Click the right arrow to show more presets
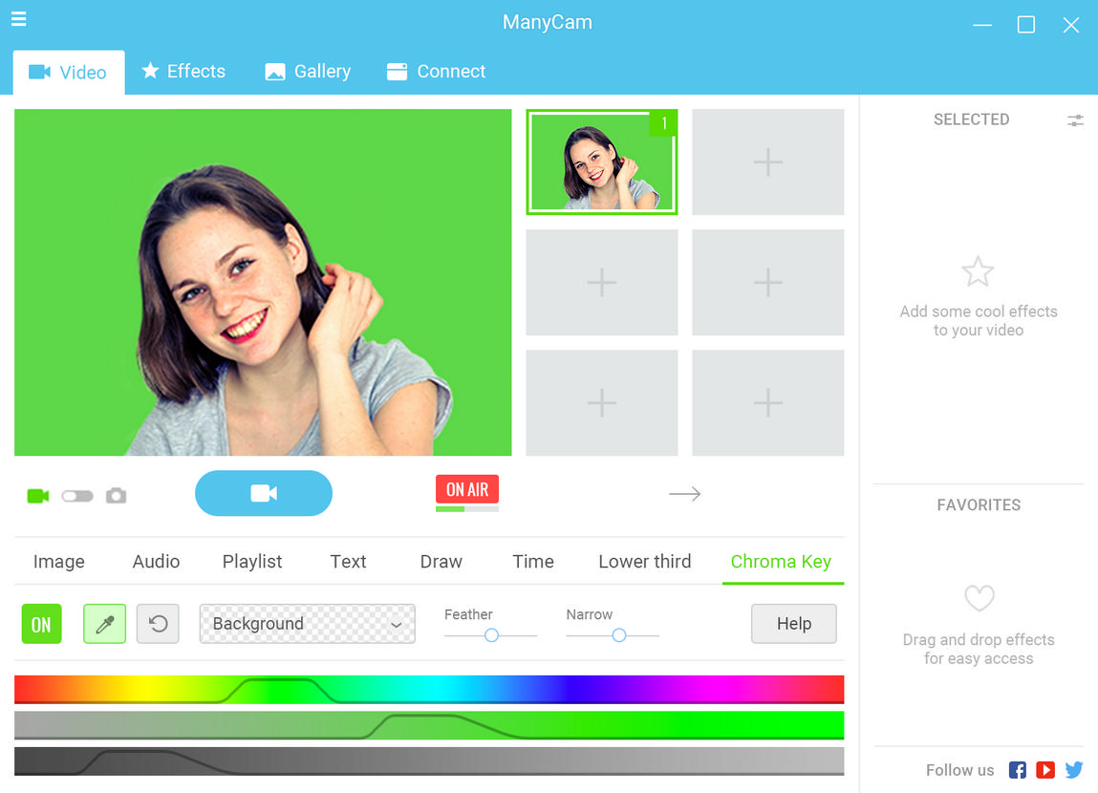 (684, 494)
